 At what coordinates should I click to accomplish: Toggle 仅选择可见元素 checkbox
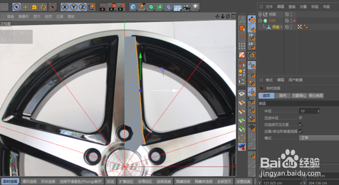pos(301,124)
